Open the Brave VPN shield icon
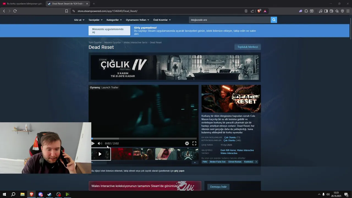 [x=342, y=11]
